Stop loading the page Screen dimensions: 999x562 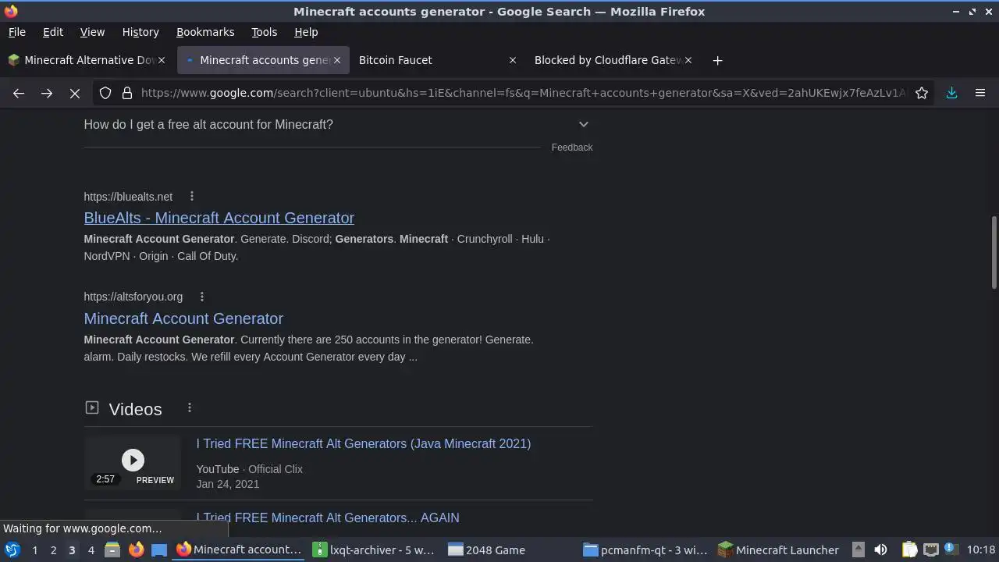click(75, 93)
